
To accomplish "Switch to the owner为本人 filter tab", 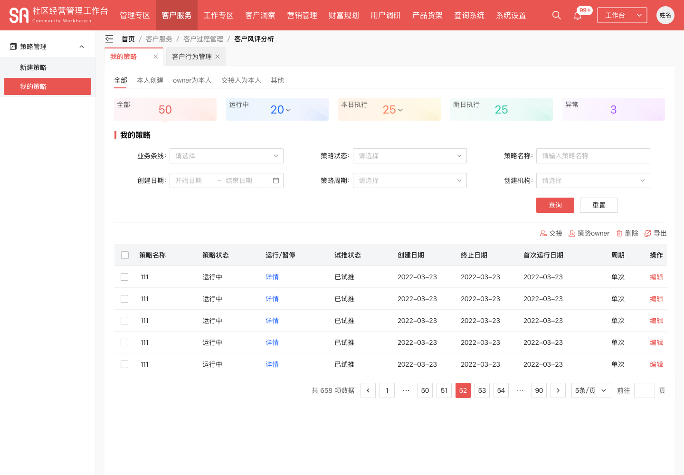I will pos(192,80).
